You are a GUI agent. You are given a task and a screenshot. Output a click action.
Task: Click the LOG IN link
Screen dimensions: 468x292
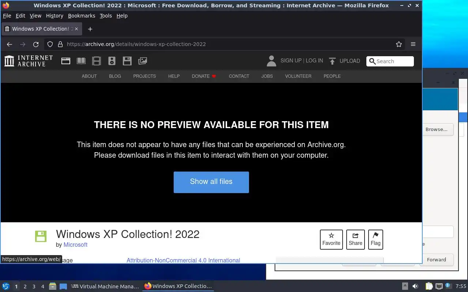pyautogui.click(x=314, y=61)
